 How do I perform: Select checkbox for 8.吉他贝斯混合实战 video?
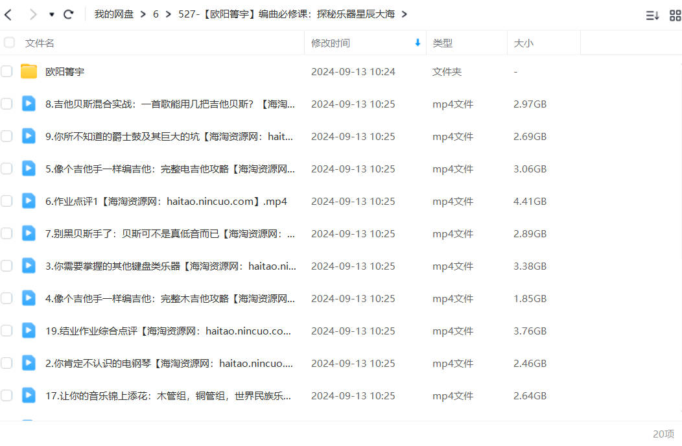tap(6, 104)
